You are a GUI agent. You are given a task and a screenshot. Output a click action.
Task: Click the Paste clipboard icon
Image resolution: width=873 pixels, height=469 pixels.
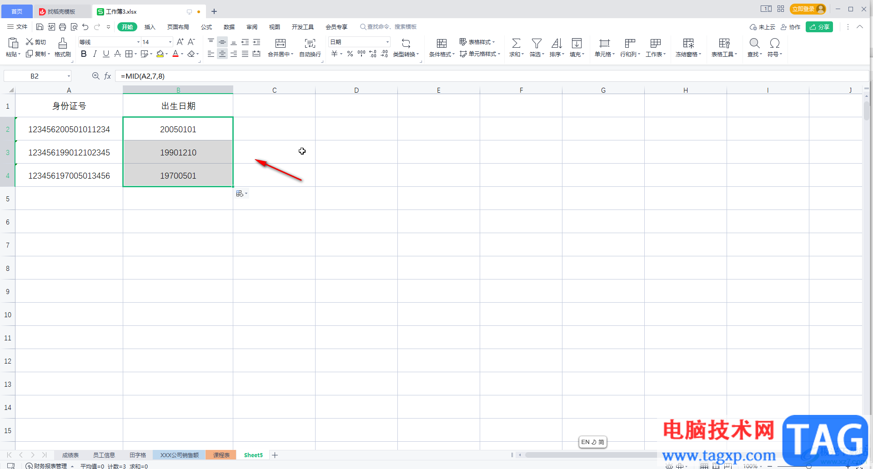[x=13, y=43]
